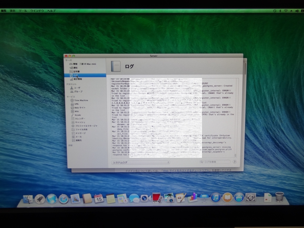The image size is (304, 228).
Task: Select 連絡先 service in sidebar
Action: pos(77,140)
